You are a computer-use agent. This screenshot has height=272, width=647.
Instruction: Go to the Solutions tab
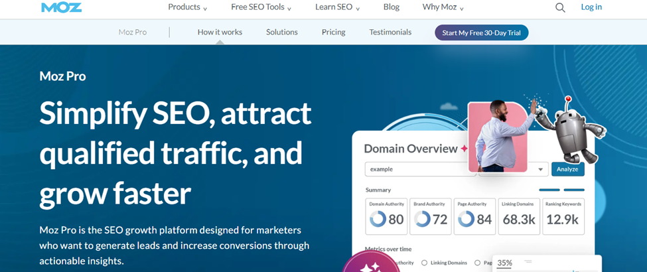(282, 33)
